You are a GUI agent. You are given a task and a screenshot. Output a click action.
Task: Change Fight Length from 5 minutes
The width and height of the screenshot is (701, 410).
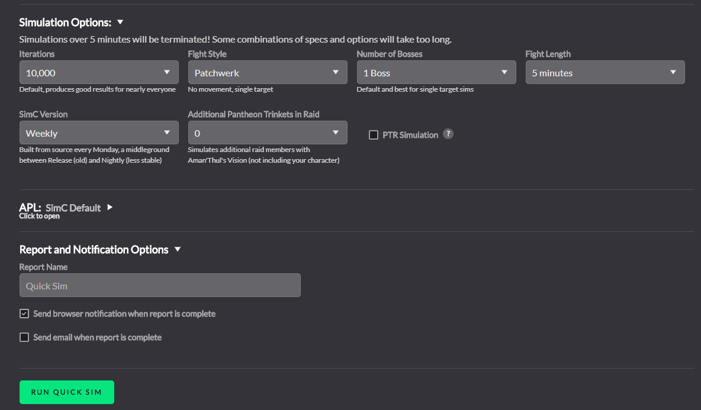[x=604, y=73]
